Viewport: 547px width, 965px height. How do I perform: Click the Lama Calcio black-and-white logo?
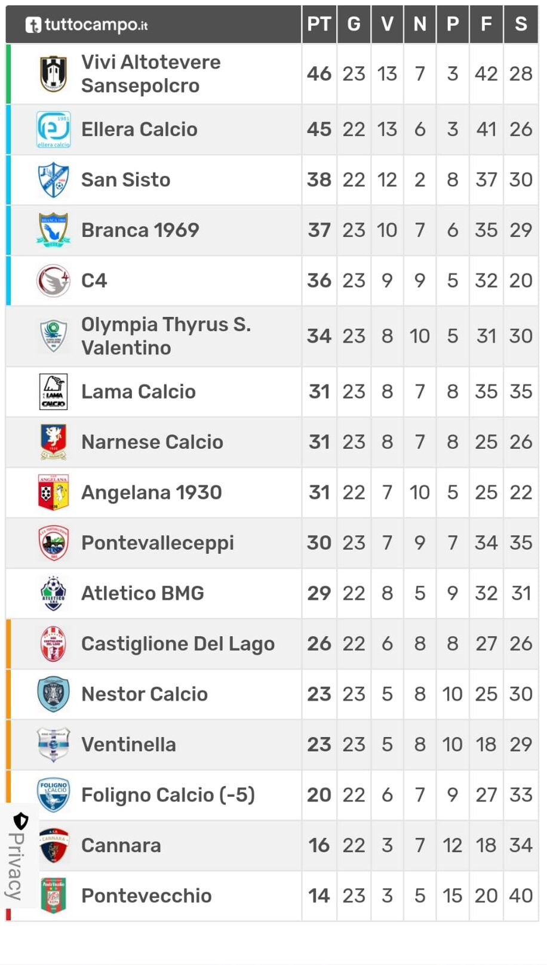click(x=53, y=391)
